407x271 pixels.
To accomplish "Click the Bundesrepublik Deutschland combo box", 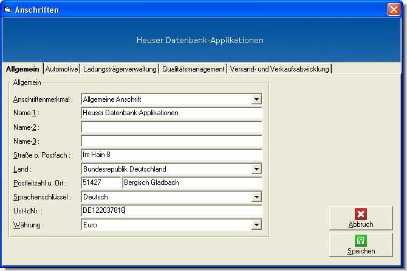I will pos(171,169).
